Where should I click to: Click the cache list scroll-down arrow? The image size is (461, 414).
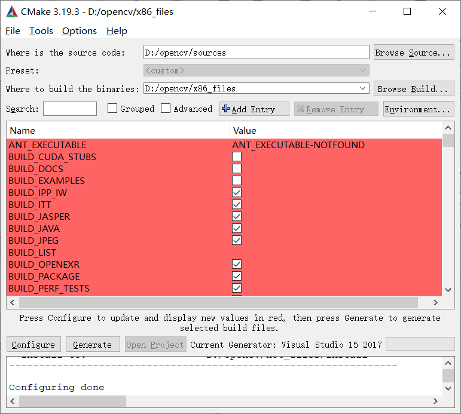coord(448,290)
